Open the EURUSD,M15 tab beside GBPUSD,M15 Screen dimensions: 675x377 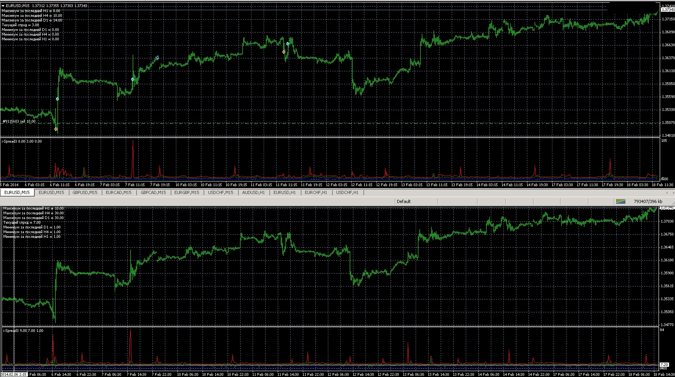(51, 192)
